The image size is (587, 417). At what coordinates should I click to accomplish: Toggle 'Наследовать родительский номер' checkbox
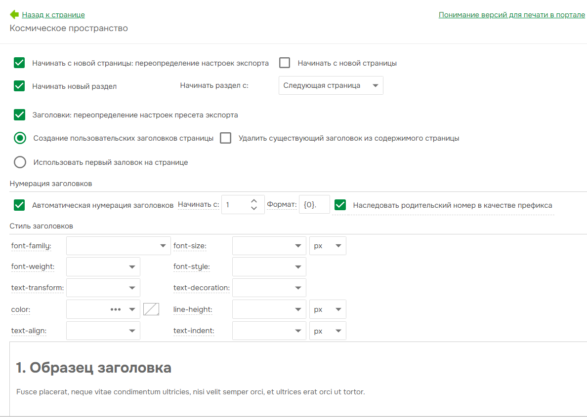[x=340, y=205]
